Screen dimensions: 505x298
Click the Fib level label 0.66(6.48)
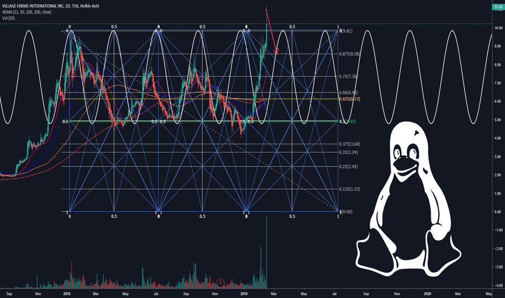pos(348,93)
